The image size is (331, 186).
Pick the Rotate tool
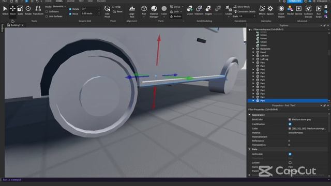[x=28, y=10]
